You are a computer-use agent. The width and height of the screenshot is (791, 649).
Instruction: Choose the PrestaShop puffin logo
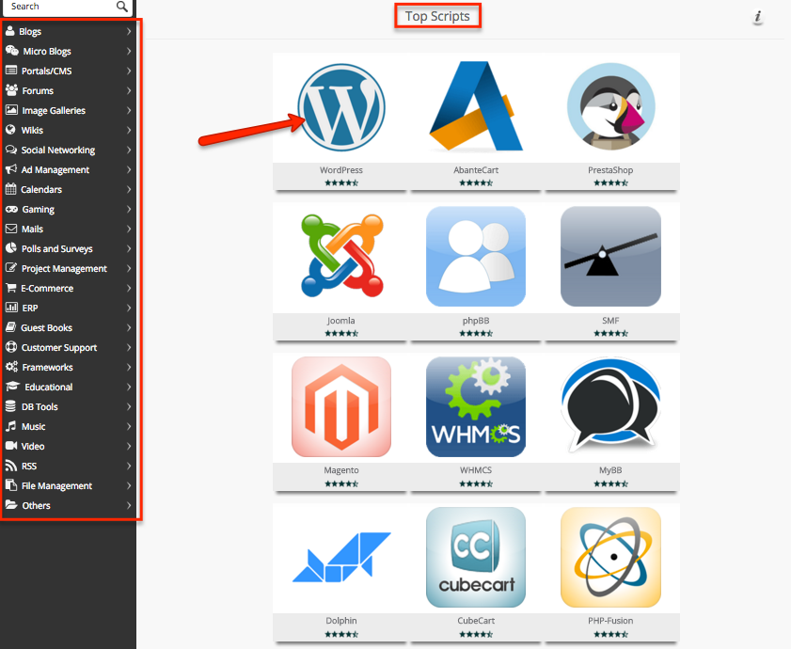[x=611, y=106]
